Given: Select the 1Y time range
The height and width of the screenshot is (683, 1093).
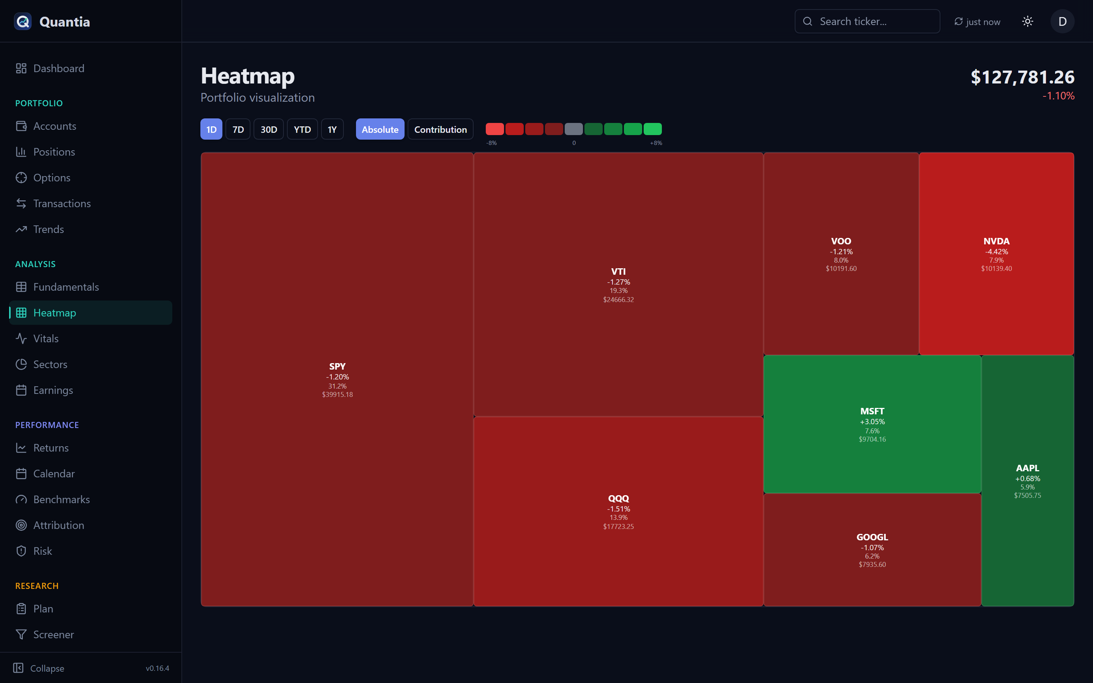Looking at the screenshot, I should (332, 129).
